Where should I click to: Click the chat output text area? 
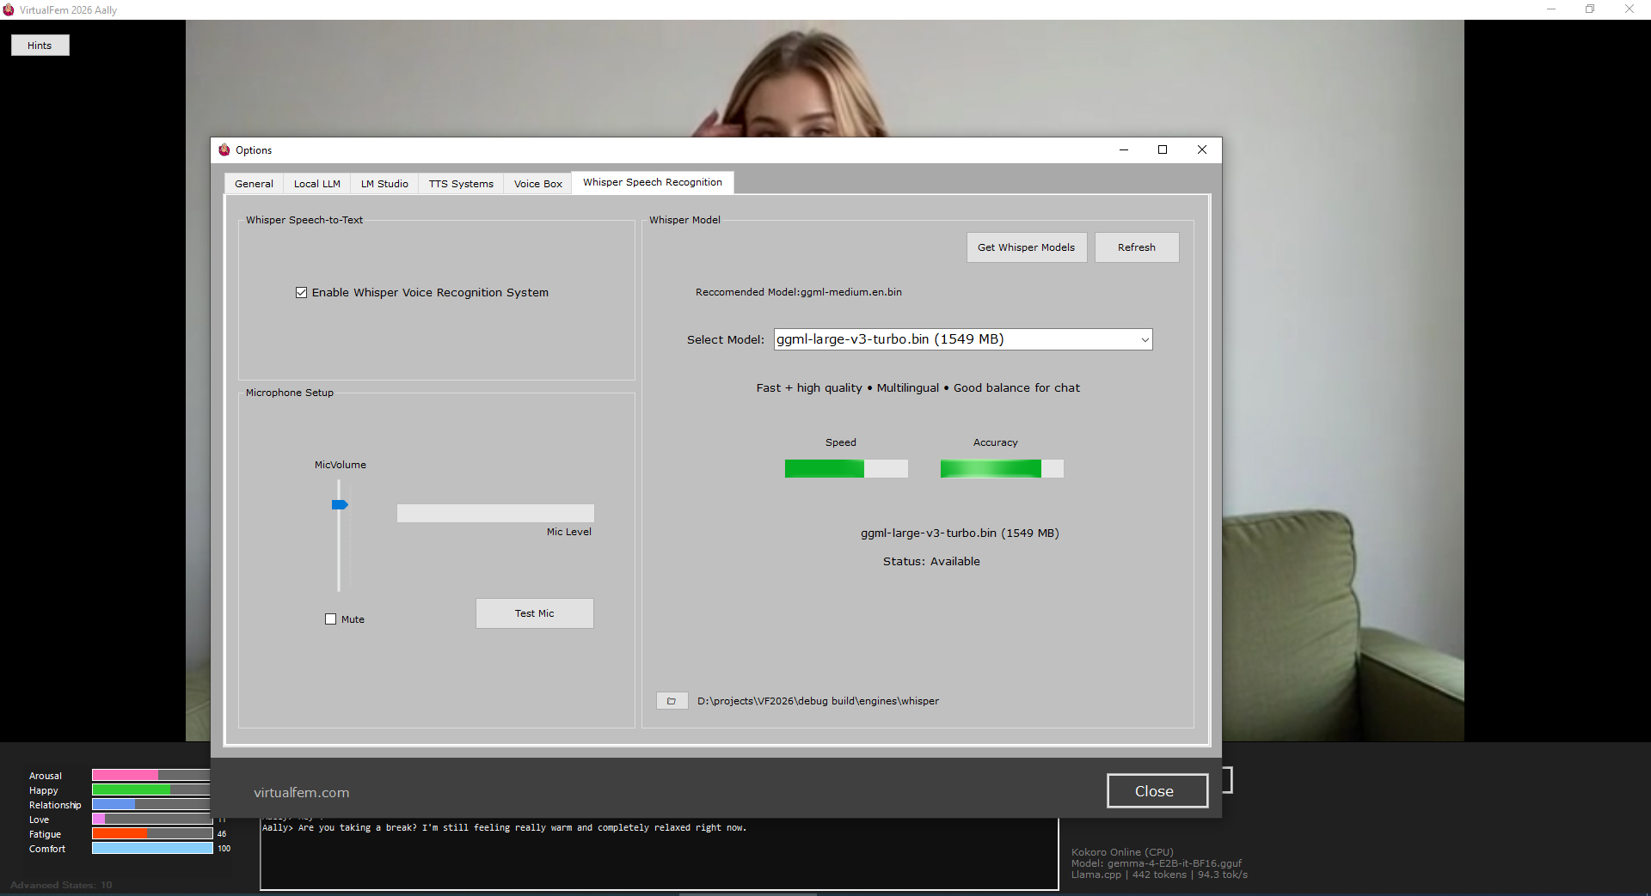660,854
